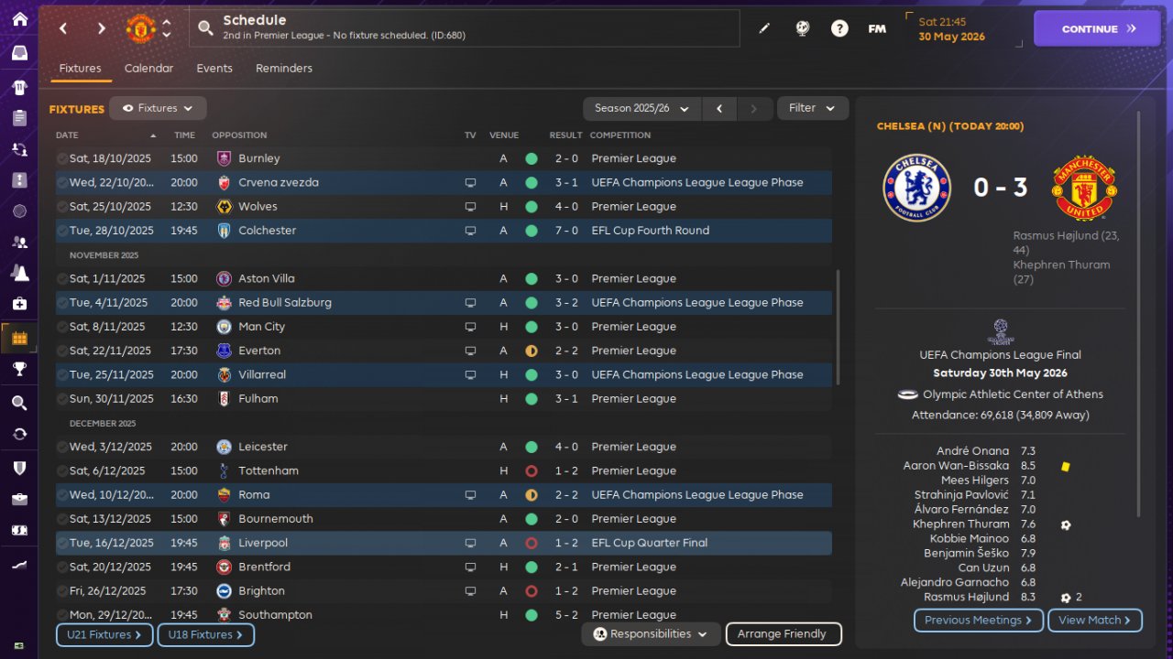Click the fixtures list scrollbar

tap(838, 326)
